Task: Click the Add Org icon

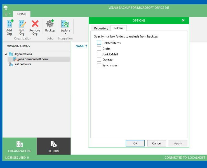Action: point(10,24)
